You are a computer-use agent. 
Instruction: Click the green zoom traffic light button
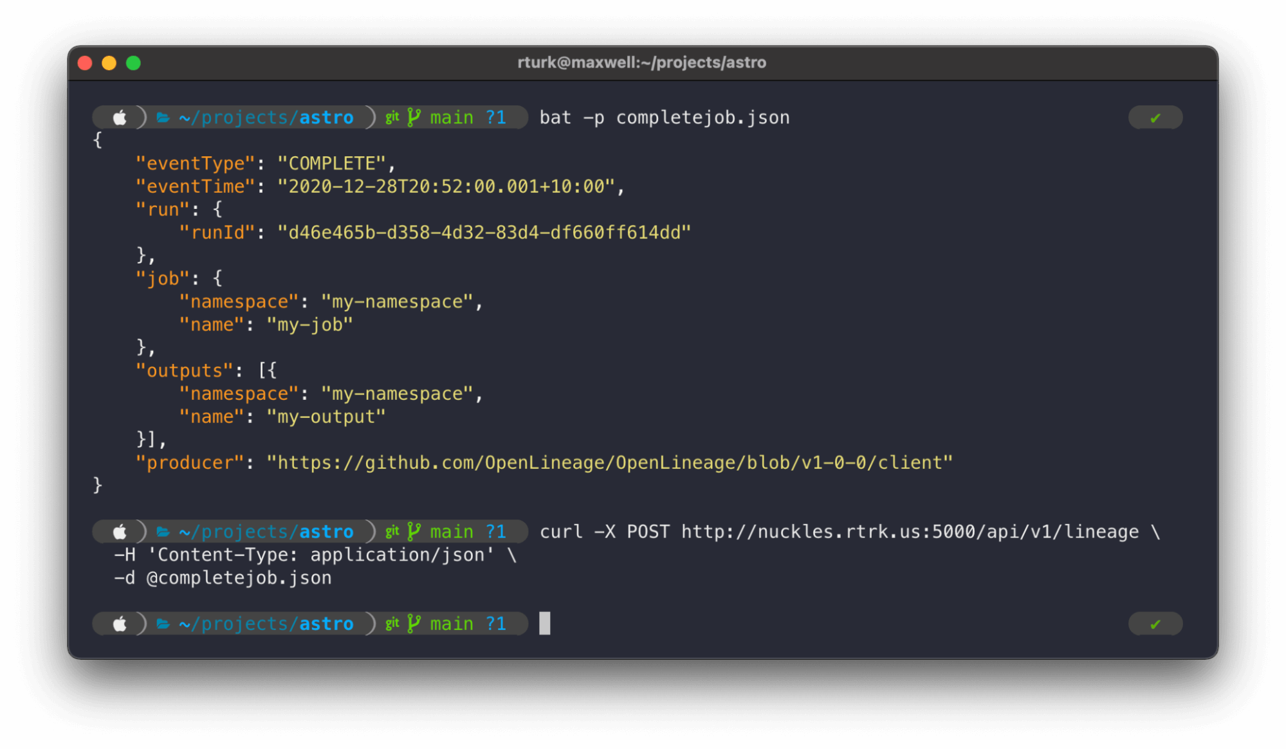tap(133, 62)
